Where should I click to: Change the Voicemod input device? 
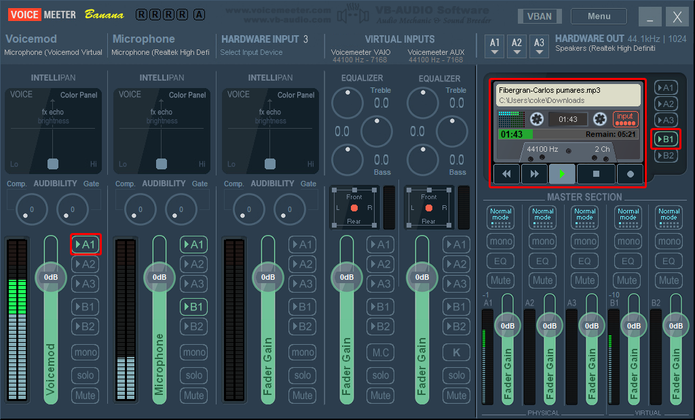(53, 52)
